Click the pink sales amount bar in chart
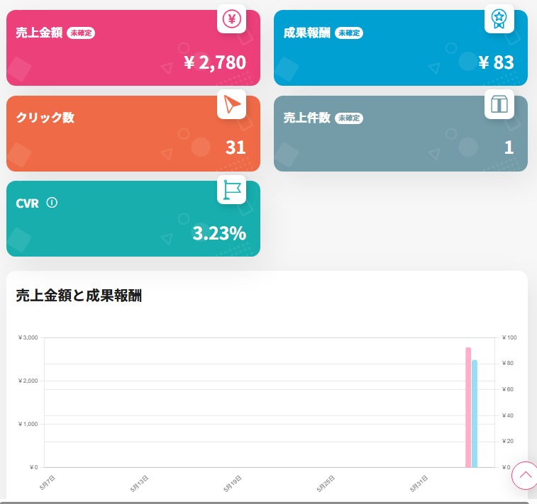The width and height of the screenshot is (537, 504). point(468,407)
